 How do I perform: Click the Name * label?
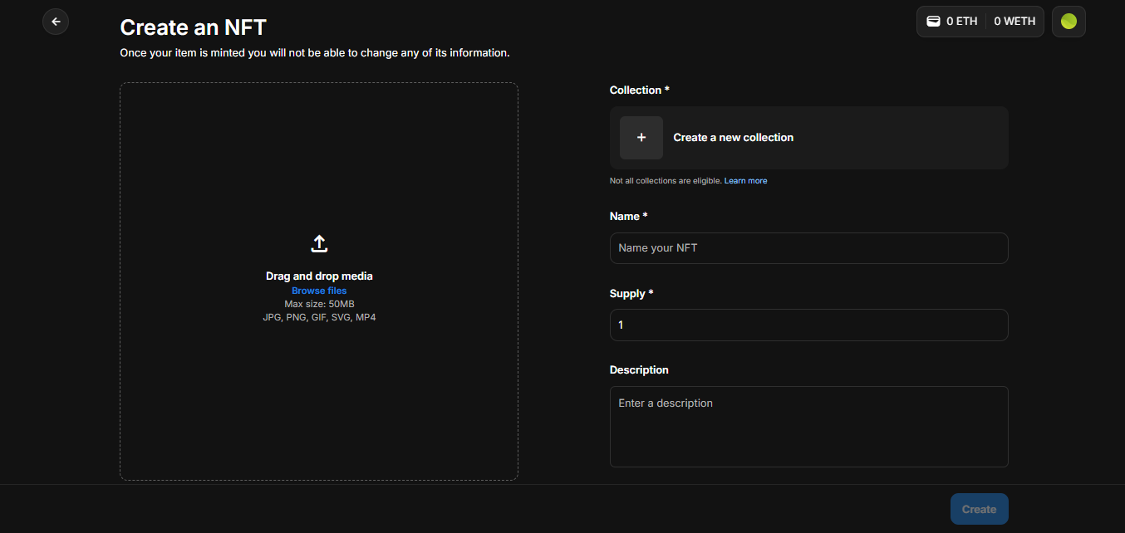point(629,216)
